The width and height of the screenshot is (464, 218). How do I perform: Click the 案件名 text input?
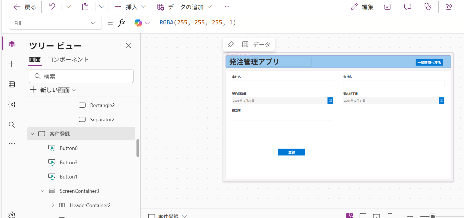tap(283, 84)
